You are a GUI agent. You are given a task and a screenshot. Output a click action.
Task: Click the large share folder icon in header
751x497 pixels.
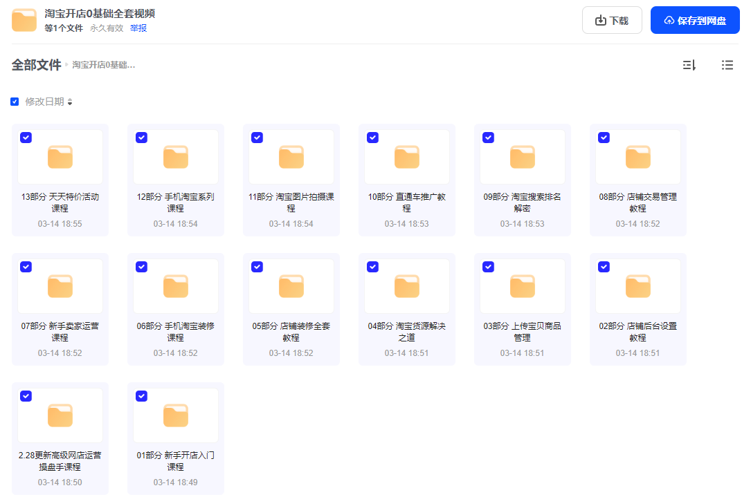(24, 20)
